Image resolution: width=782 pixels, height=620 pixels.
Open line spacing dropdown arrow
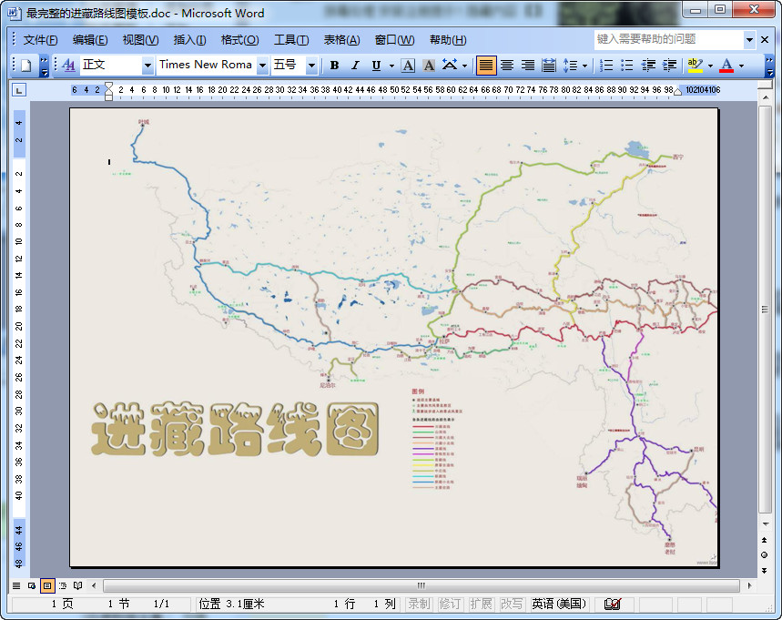584,66
